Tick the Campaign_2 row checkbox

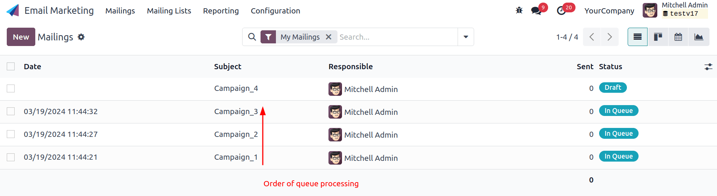(11, 134)
